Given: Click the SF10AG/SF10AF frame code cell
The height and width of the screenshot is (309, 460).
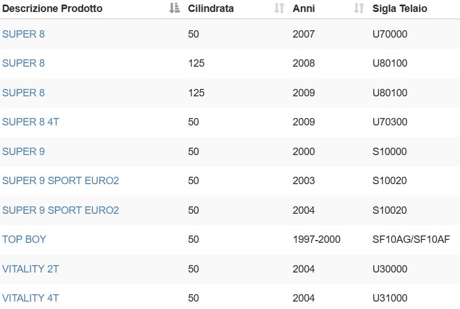Looking at the screenshot, I should [411, 239].
